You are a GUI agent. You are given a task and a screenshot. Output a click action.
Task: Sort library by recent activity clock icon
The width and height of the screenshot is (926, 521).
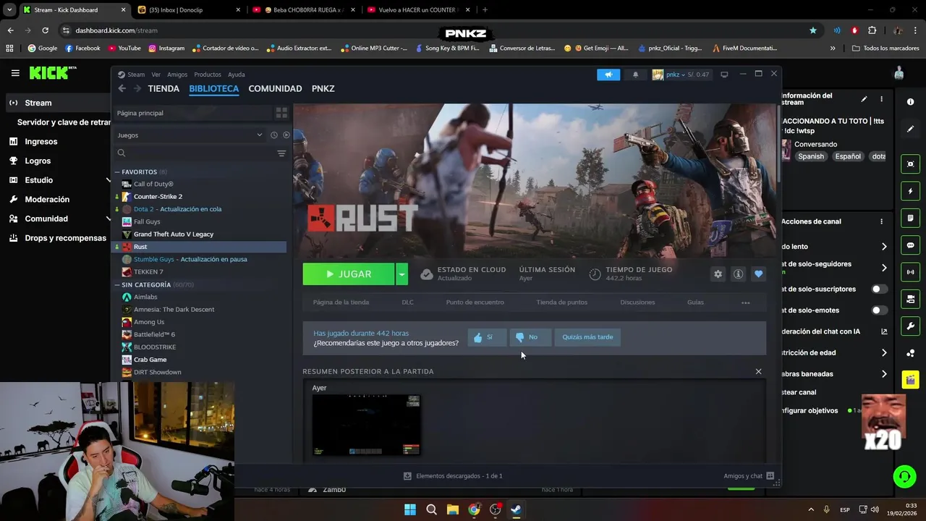[x=274, y=135]
